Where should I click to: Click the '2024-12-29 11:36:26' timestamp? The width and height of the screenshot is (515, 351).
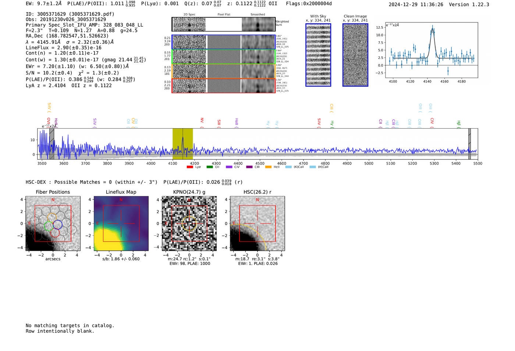416,4
